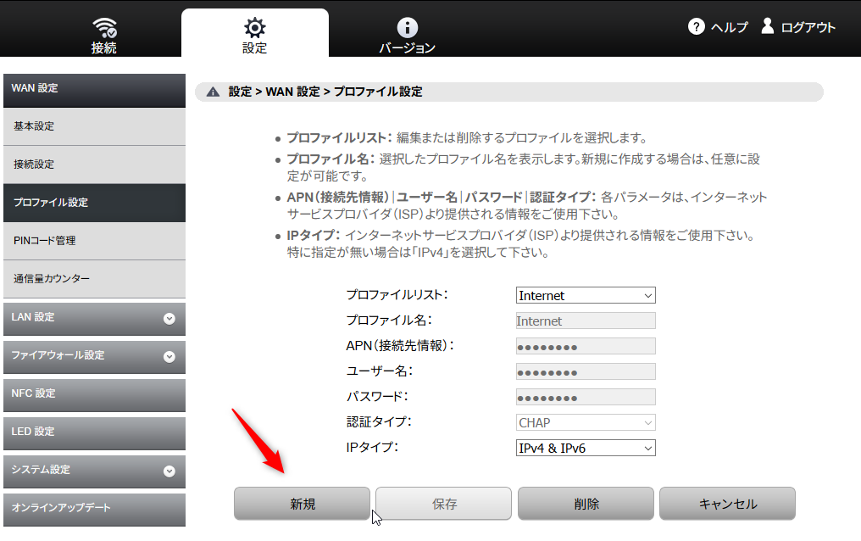Screen dimensions: 861x541
Task: Open 通信量カウンター in the sidebar
Action: [94, 279]
